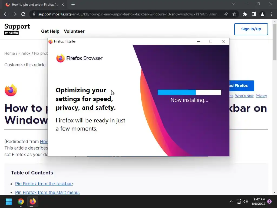This screenshot has height=208, width=277.
Task: Click 'Optimizing your settings' heading
Action: [86, 99]
